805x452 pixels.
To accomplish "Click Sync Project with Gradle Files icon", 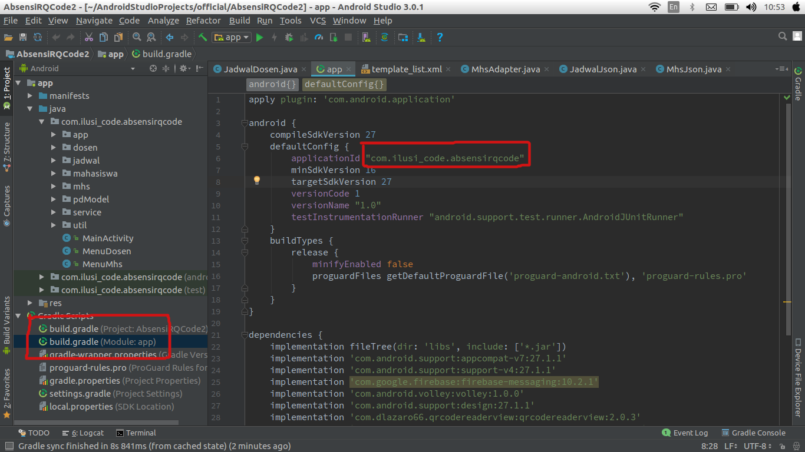I will tap(385, 37).
